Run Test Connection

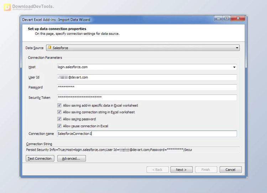40,158
